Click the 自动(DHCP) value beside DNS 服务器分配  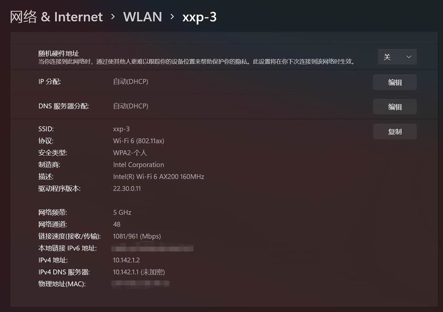131,106
